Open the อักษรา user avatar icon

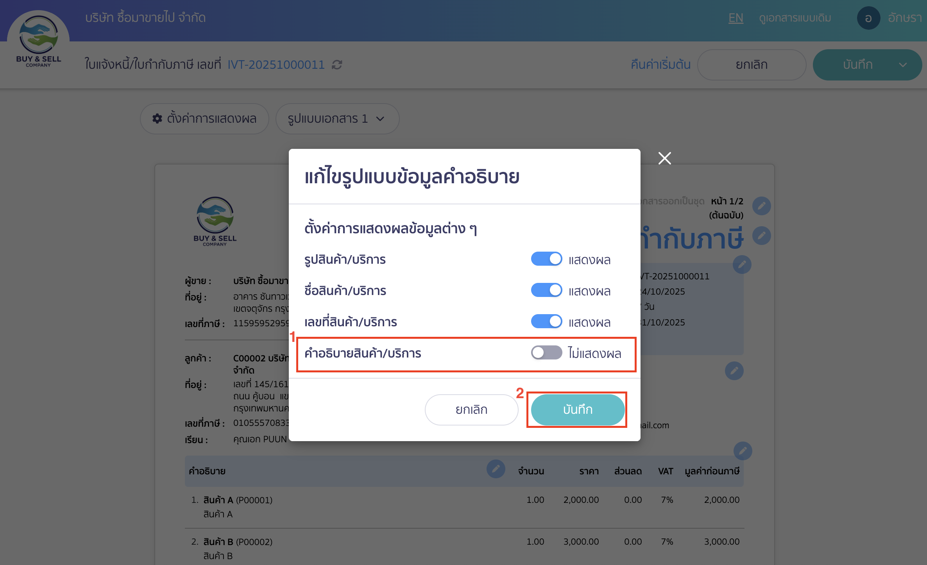(868, 18)
